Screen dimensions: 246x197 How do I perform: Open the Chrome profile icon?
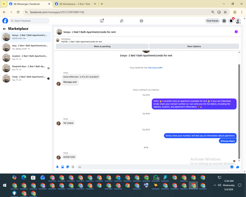point(235,12)
